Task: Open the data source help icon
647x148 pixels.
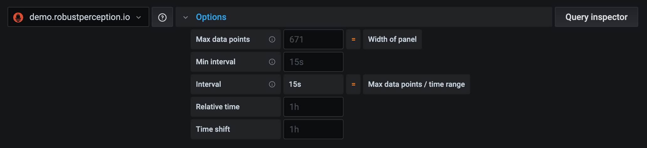Action: 162,17
